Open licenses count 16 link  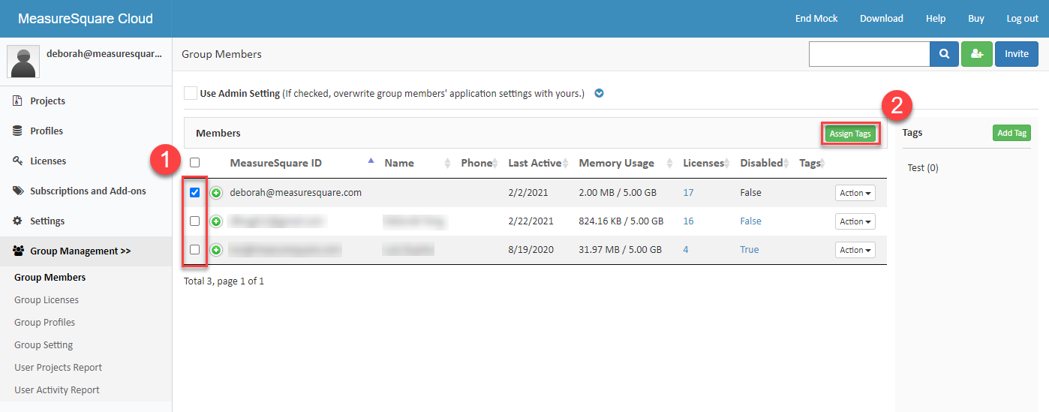tap(688, 221)
